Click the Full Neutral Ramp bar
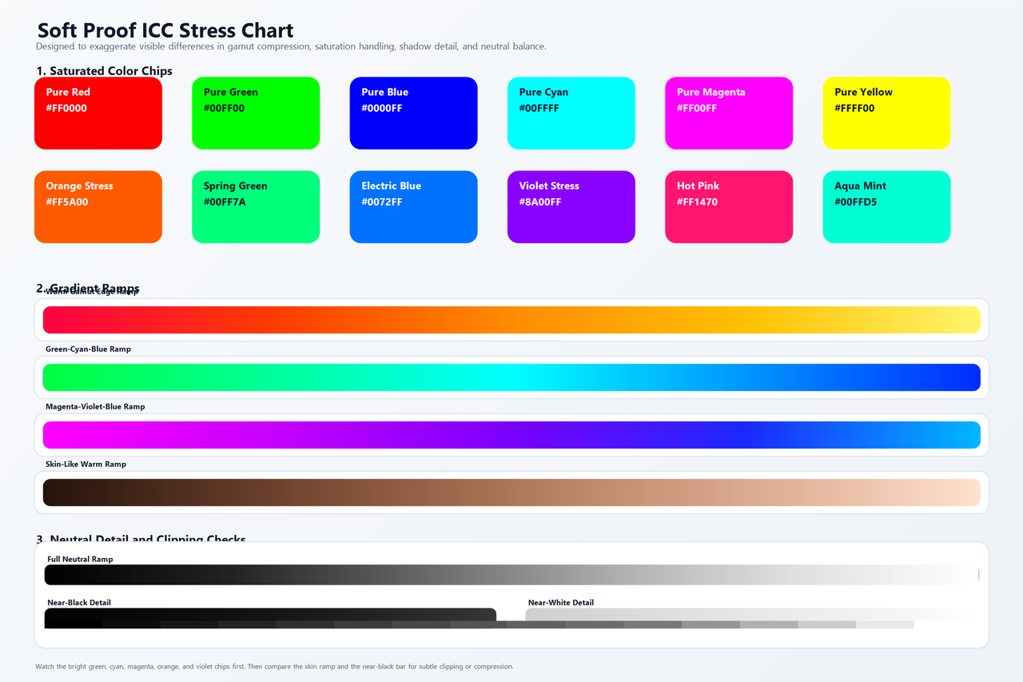Screen dimensions: 1023x682 [511, 575]
